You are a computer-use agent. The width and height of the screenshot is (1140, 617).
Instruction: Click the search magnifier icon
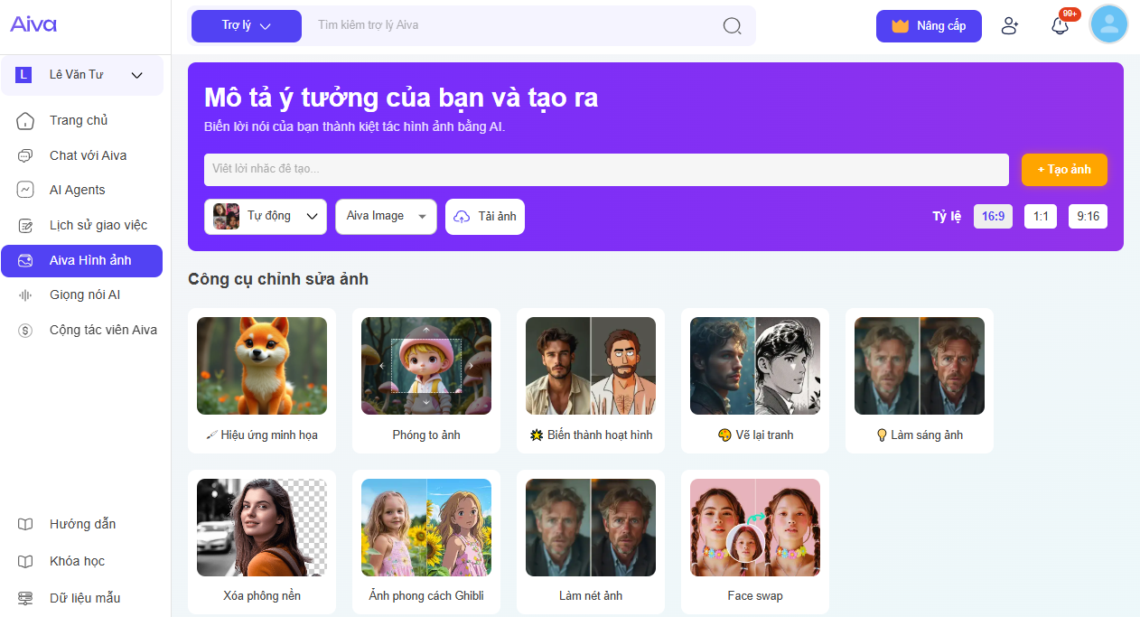[732, 26]
